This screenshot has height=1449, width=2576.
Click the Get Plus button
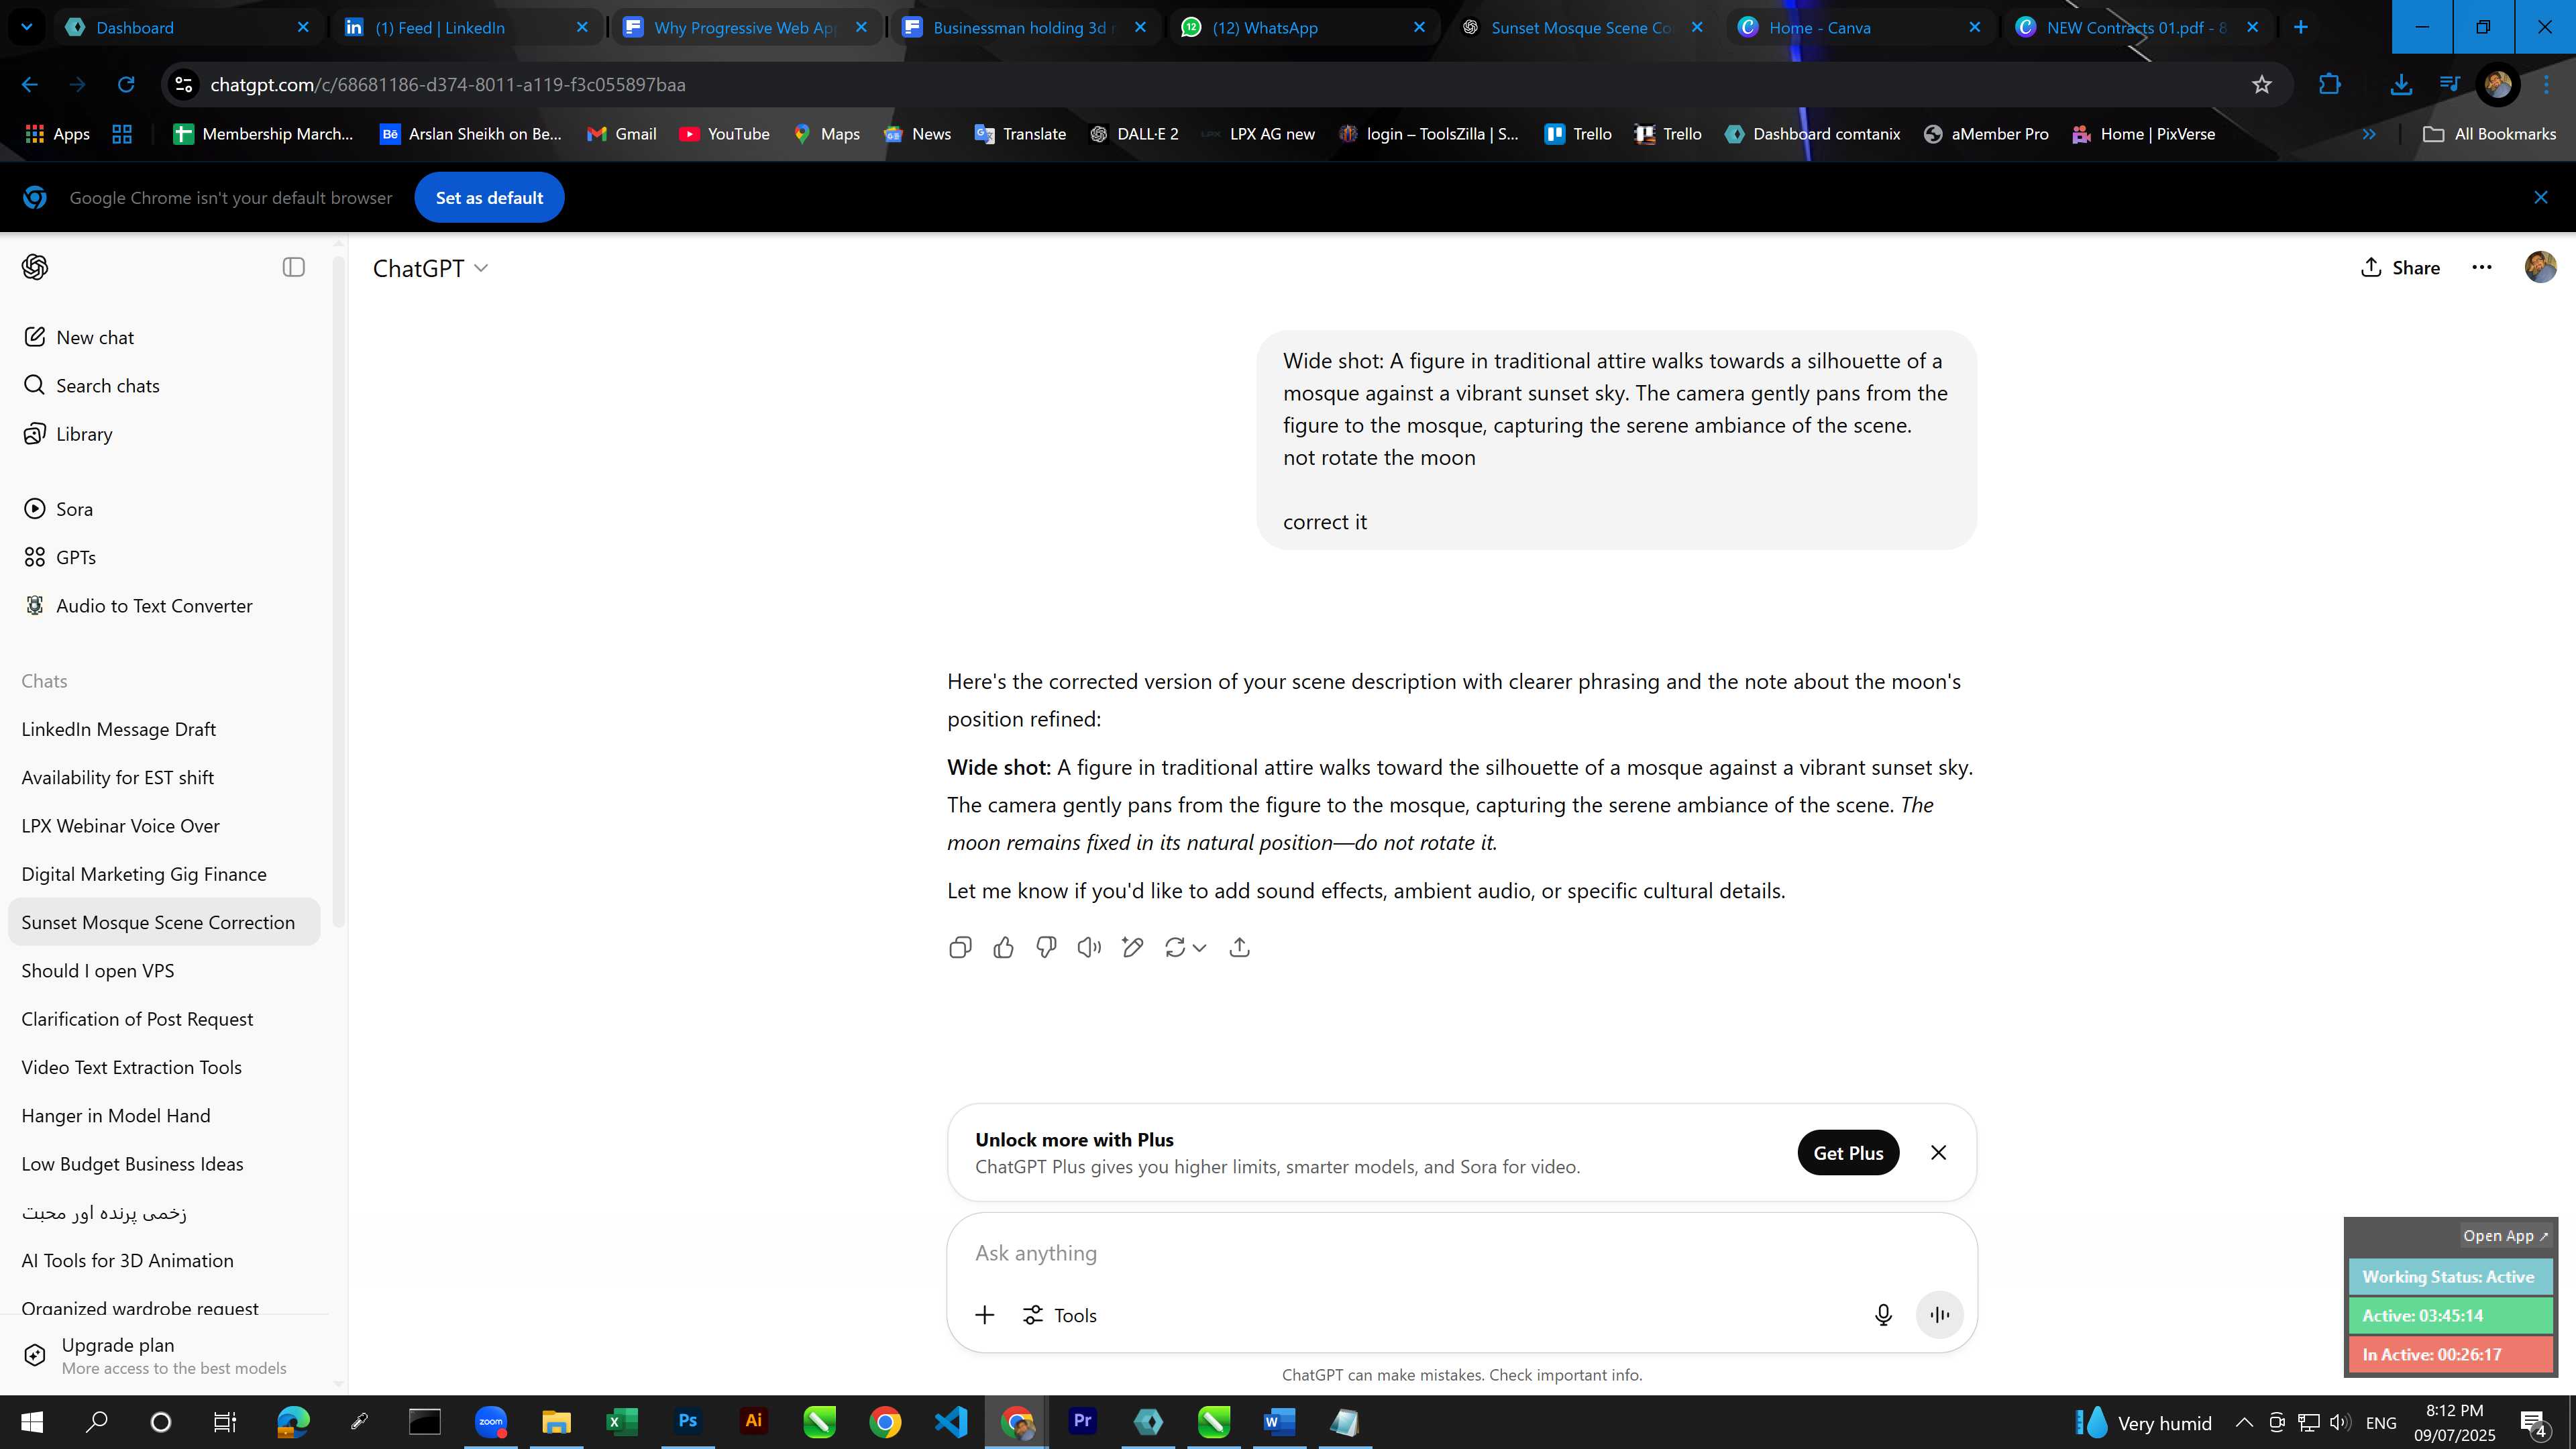(x=1848, y=1152)
